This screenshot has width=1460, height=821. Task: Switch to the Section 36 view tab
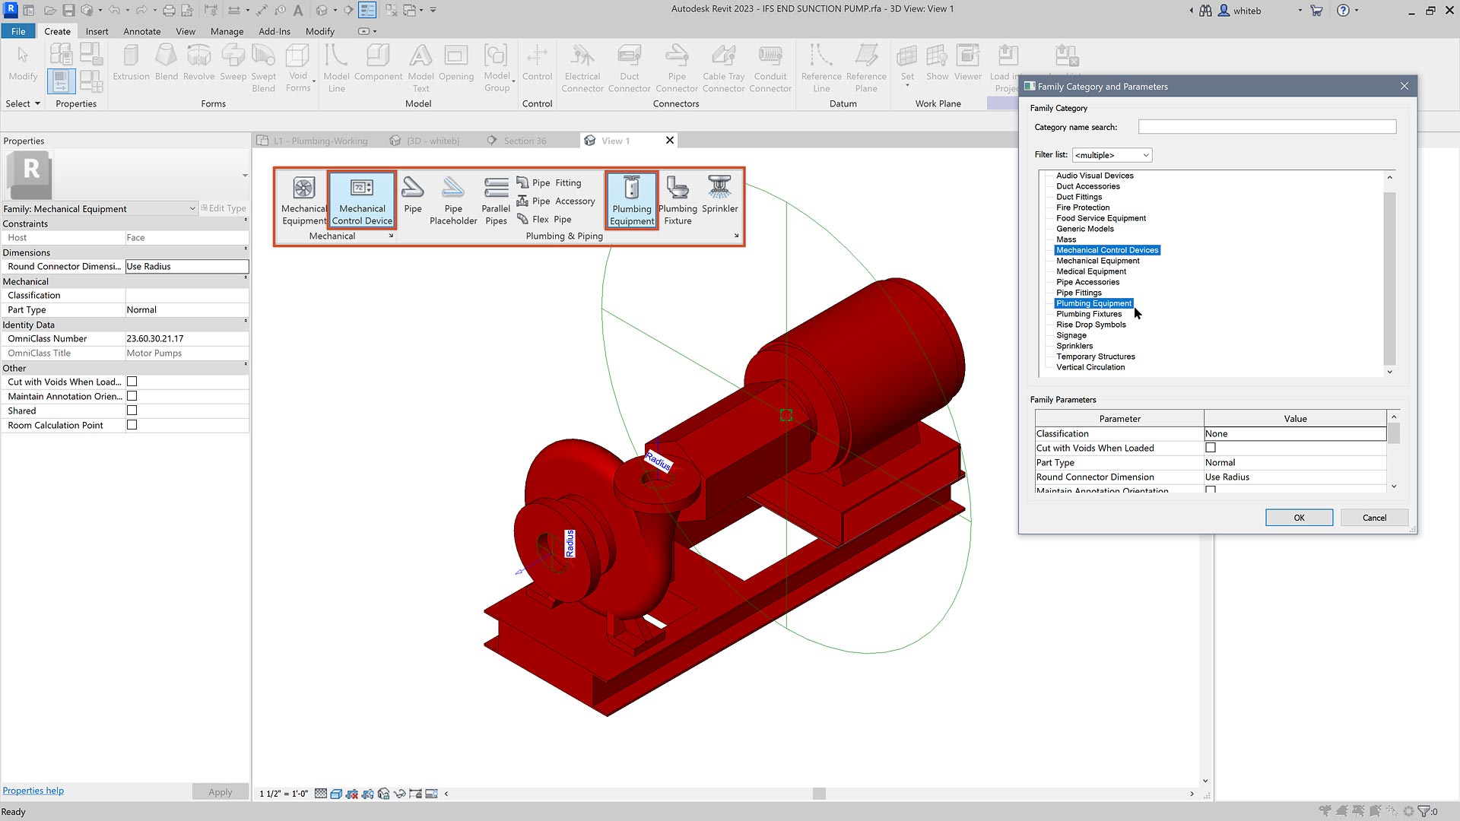click(524, 141)
